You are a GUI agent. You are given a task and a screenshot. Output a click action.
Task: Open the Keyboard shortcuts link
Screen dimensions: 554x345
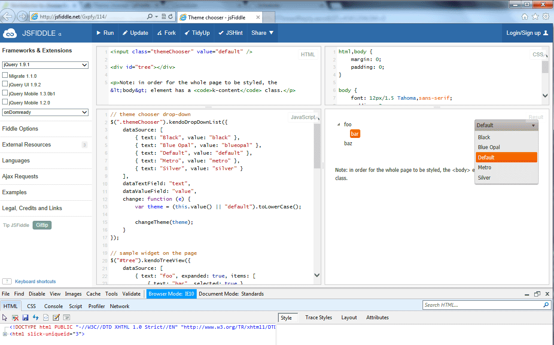[35, 281]
